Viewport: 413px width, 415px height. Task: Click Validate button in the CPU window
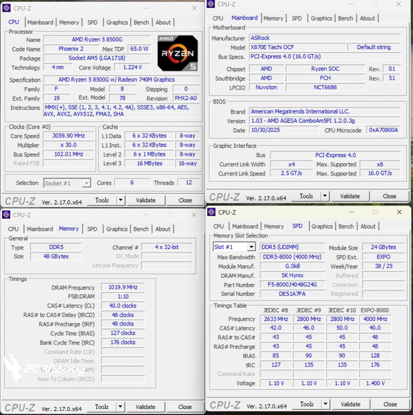146,200
